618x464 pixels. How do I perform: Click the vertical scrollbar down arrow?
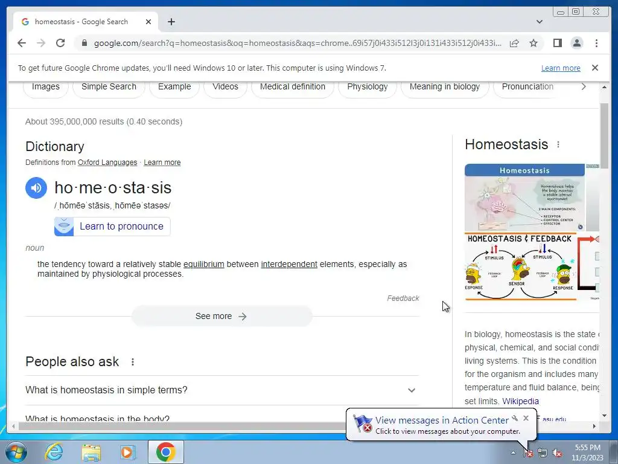coord(604,415)
